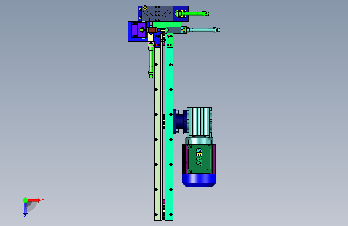Select the brown cylindrical coupling part
The image size is (348, 226).
click(152, 30)
